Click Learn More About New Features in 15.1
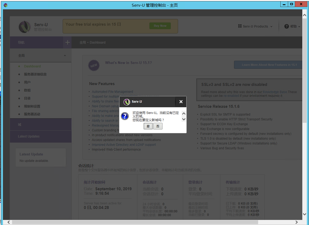This screenshot has height=225, width=309. point(268,65)
